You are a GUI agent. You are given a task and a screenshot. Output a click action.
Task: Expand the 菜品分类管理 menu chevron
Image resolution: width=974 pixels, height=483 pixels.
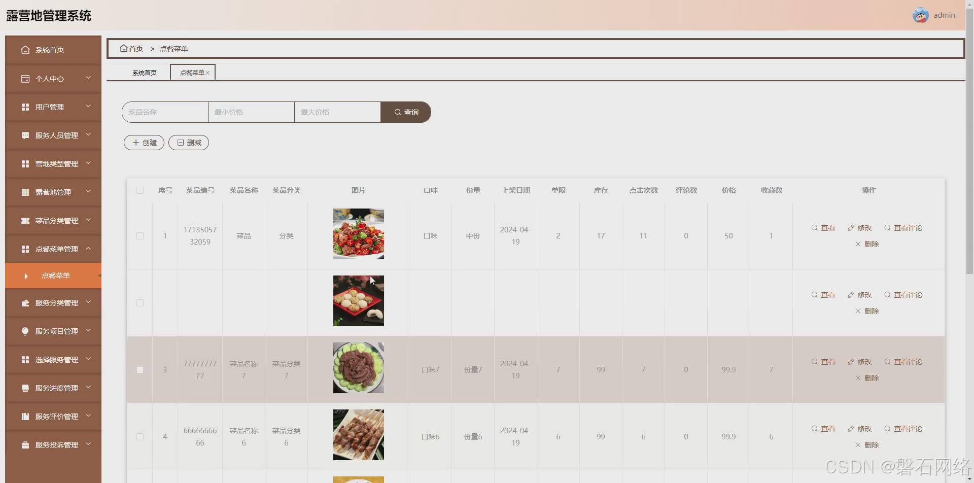[x=88, y=220]
